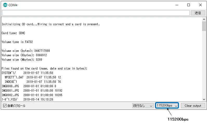The height and width of the screenshot is (125, 207).
Task: Click the scrollbar up arrow
Action: point(204,19)
